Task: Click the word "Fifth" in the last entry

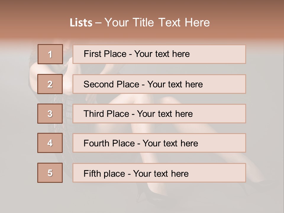Action: click(x=91, y=173)
